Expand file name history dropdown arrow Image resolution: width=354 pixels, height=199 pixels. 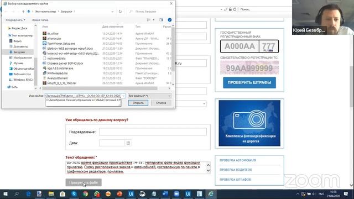pyautogui.click(x=123, y=96)
